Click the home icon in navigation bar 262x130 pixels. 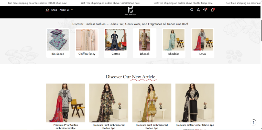47,10
